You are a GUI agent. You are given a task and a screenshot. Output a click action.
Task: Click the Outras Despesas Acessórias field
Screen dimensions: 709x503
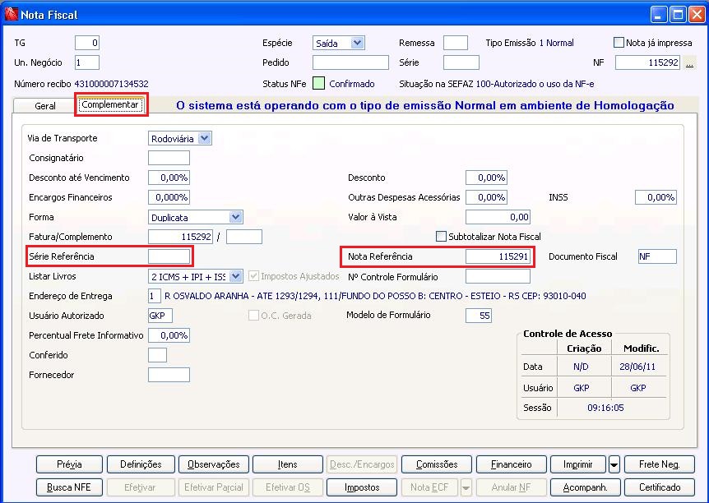pyautogui.click(x=486, y=197)
